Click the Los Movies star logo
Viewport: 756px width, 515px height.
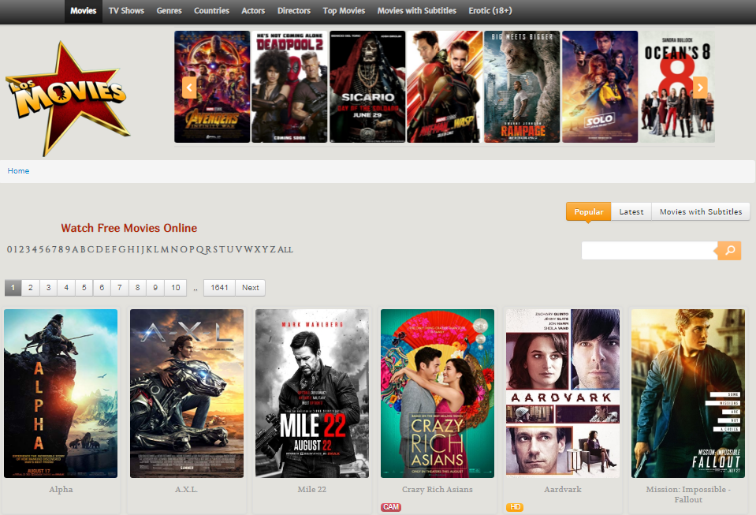[x=68, y=98]
